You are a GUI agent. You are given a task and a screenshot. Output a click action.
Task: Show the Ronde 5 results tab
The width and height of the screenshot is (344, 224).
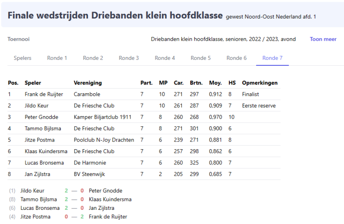[x=201, y=58]
